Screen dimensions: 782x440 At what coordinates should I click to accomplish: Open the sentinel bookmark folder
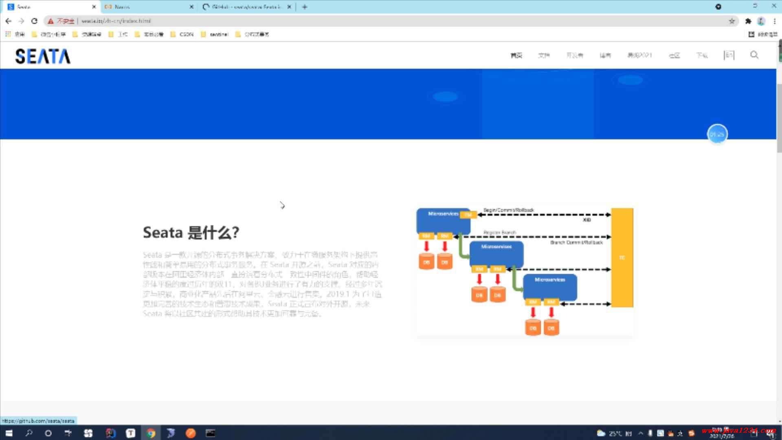pyautogui.click(x=215, y=34)
